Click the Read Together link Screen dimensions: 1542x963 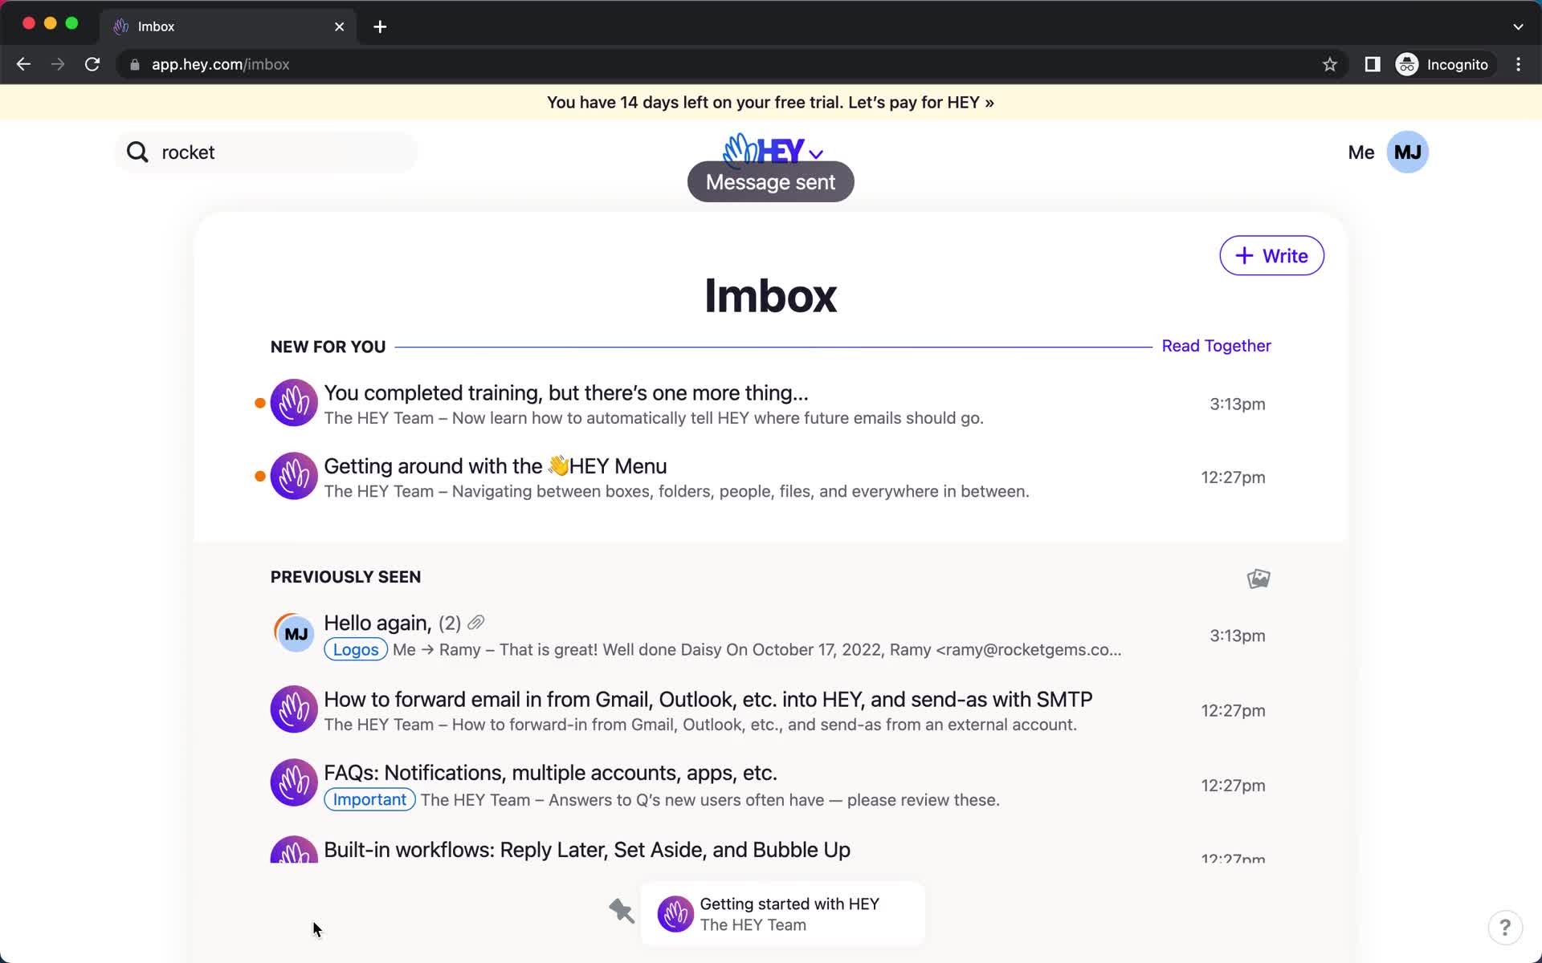[1217, 345]
